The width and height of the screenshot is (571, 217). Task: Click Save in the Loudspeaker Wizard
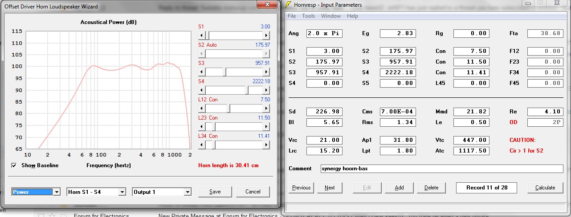click(x=215, y=192)
